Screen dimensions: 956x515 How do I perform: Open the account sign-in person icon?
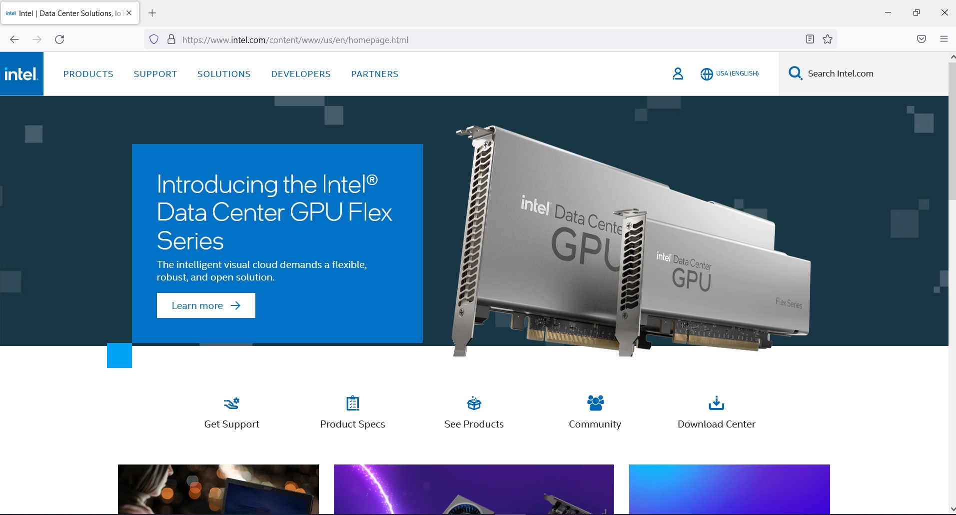[x=678, y=73]
